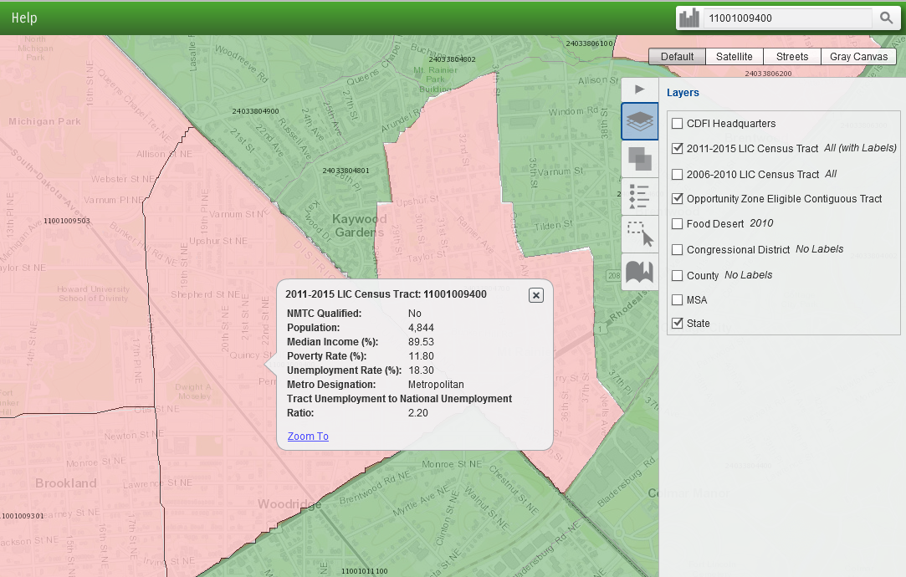Click the Zoom To link
The height and width of the screenshot is (577, 906).
pyautogui.click(x=308, y=437)
